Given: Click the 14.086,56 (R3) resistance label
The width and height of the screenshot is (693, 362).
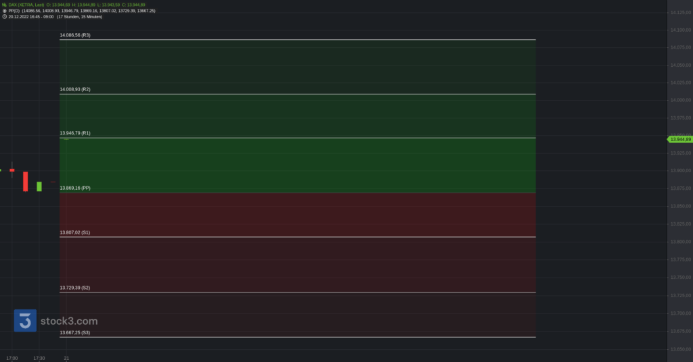Looking at the screenshot, I should click(x=74, y=34).
